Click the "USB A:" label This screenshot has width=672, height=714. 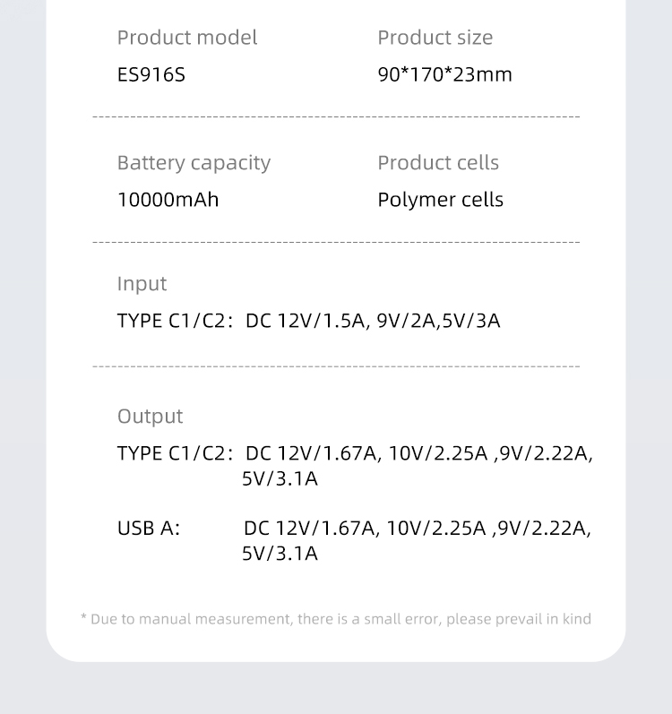pos(149,529)
